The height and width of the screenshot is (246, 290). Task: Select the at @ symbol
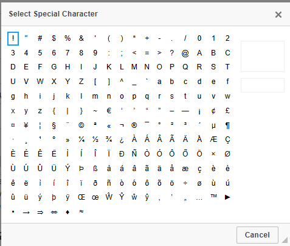point(185,53)
